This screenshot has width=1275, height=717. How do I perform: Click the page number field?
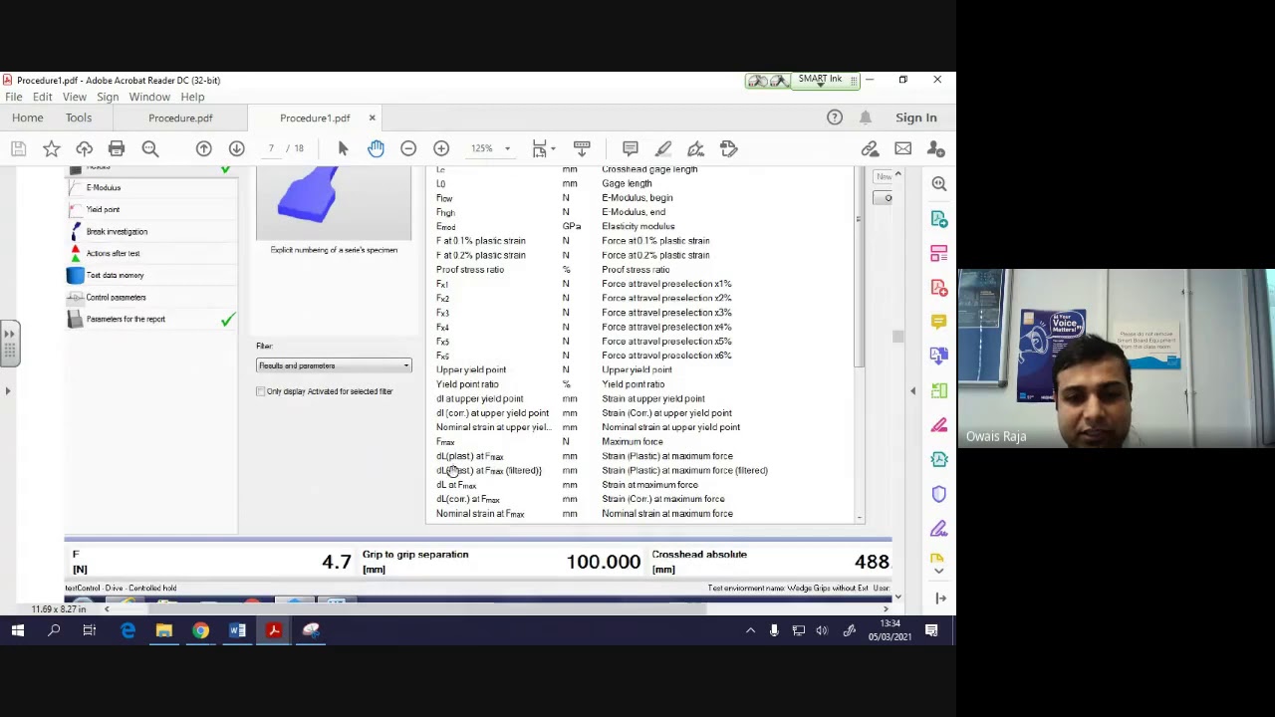pyautogui.click(x=271, y=148)
